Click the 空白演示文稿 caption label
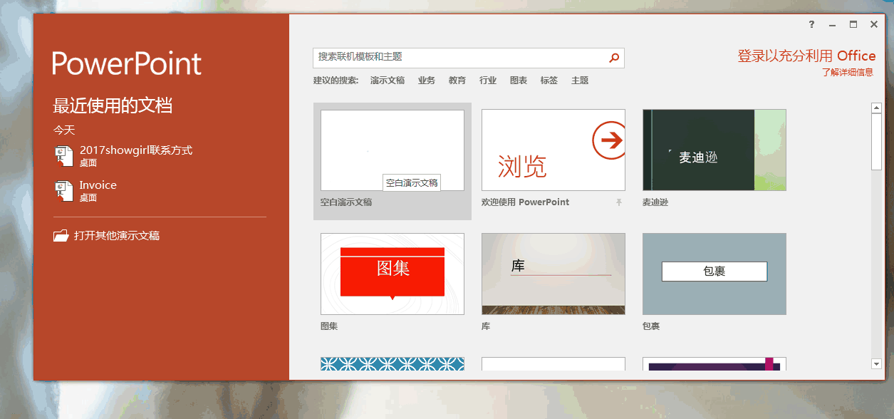The image size is (894, 419). [x=346, y=202]
